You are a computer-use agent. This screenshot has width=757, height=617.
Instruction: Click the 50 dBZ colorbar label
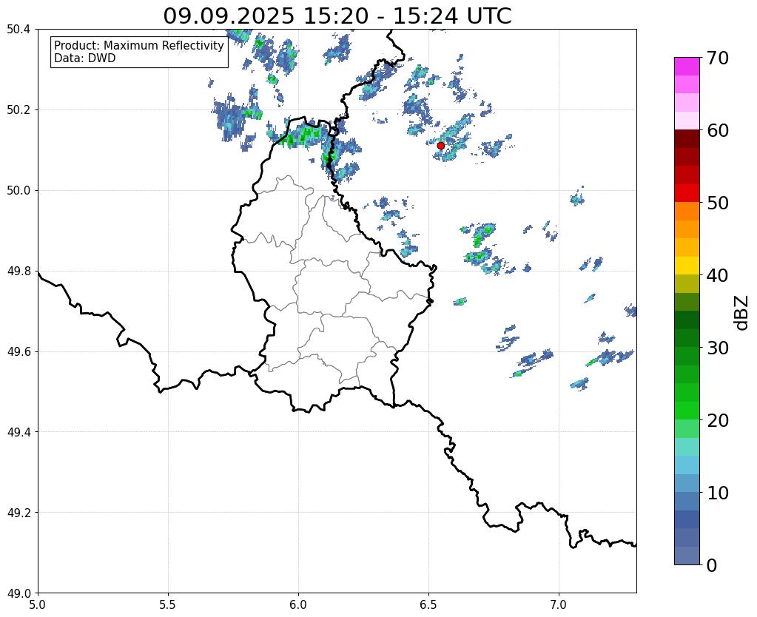click(x=718, y=203)
